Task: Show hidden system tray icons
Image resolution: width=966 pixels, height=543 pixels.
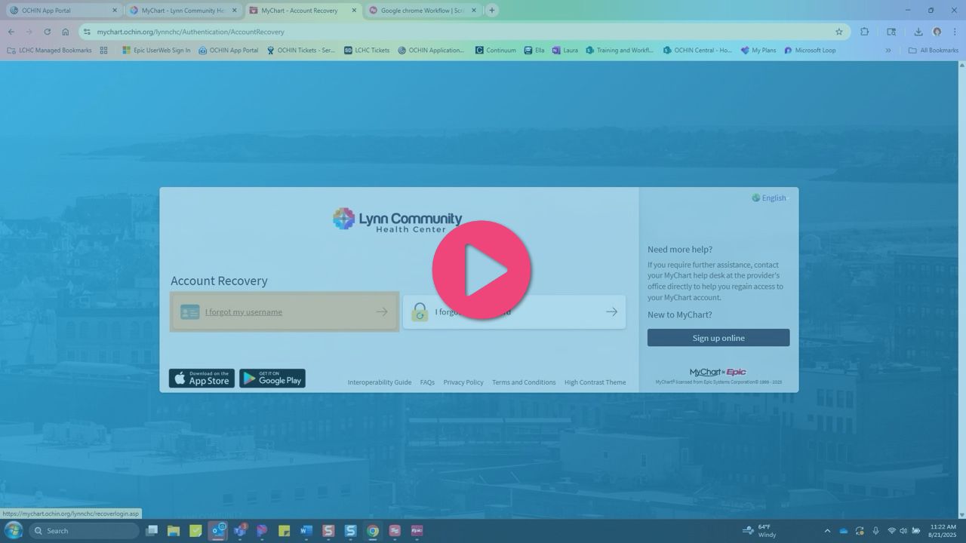Action: pyautogui.click(x=827, y=531)
